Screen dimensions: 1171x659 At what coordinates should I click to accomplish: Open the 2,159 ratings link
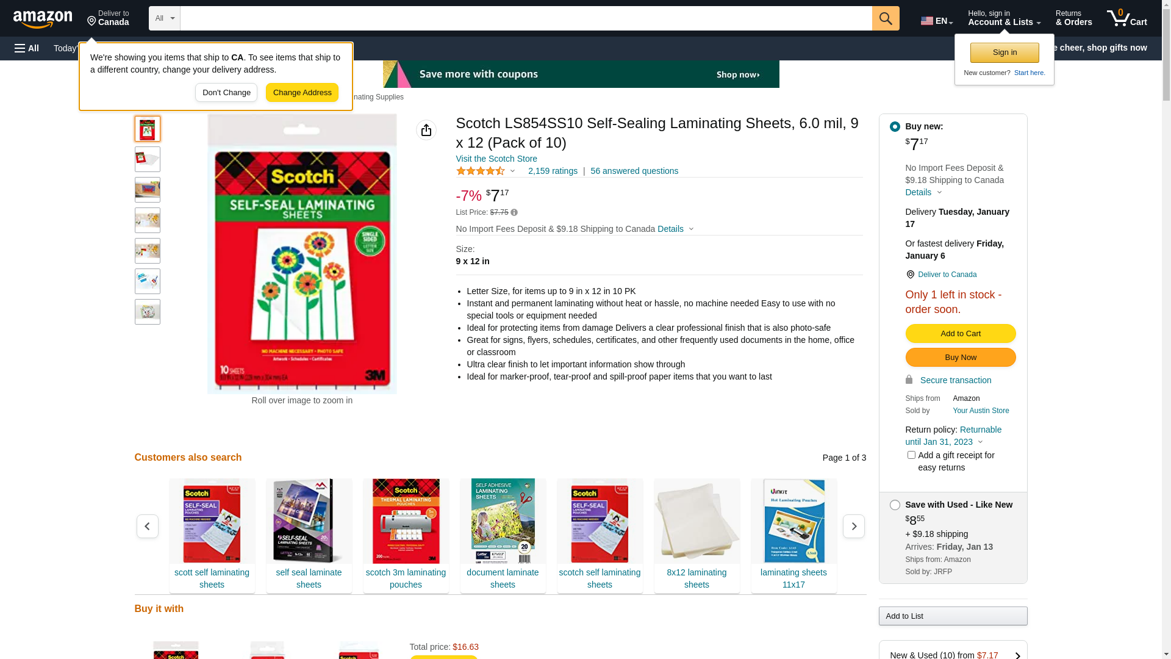(553, 171)
